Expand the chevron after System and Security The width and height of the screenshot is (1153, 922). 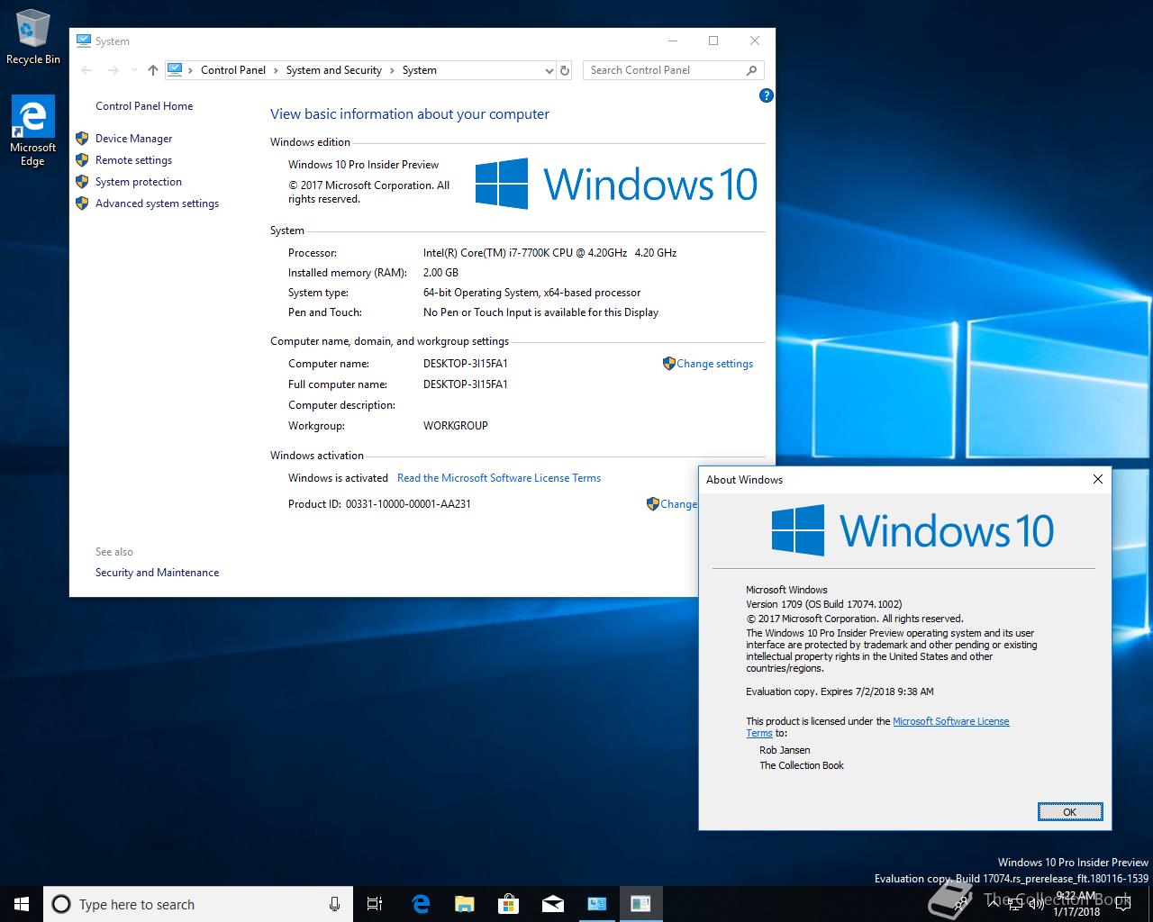coord(392,70)
